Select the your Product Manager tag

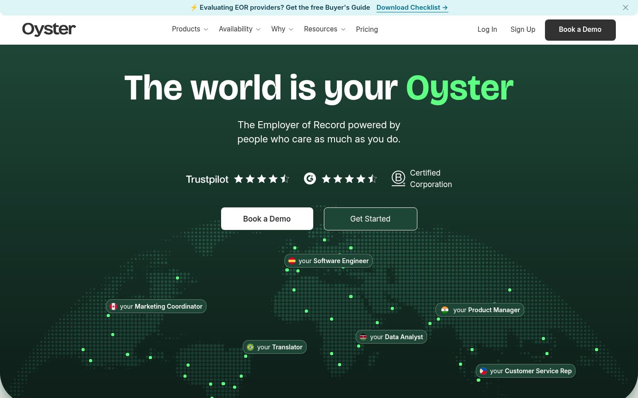(480, 310)
